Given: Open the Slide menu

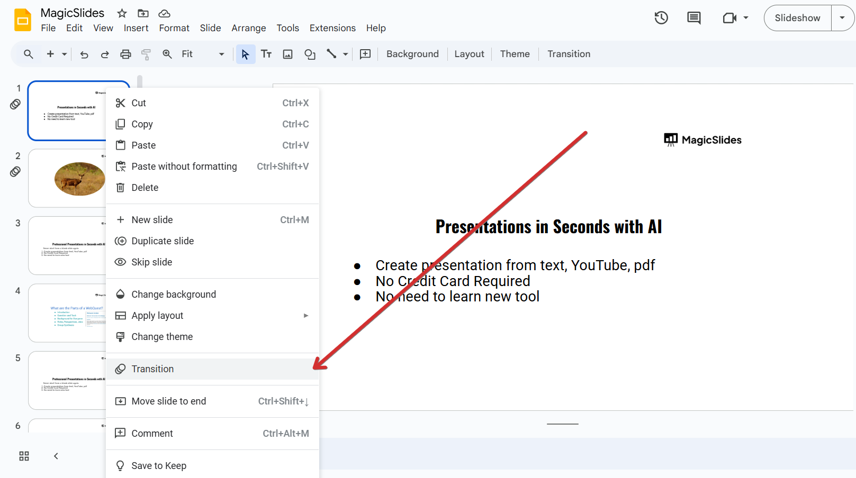Looking at the screenshot, I should click(210, 28).
